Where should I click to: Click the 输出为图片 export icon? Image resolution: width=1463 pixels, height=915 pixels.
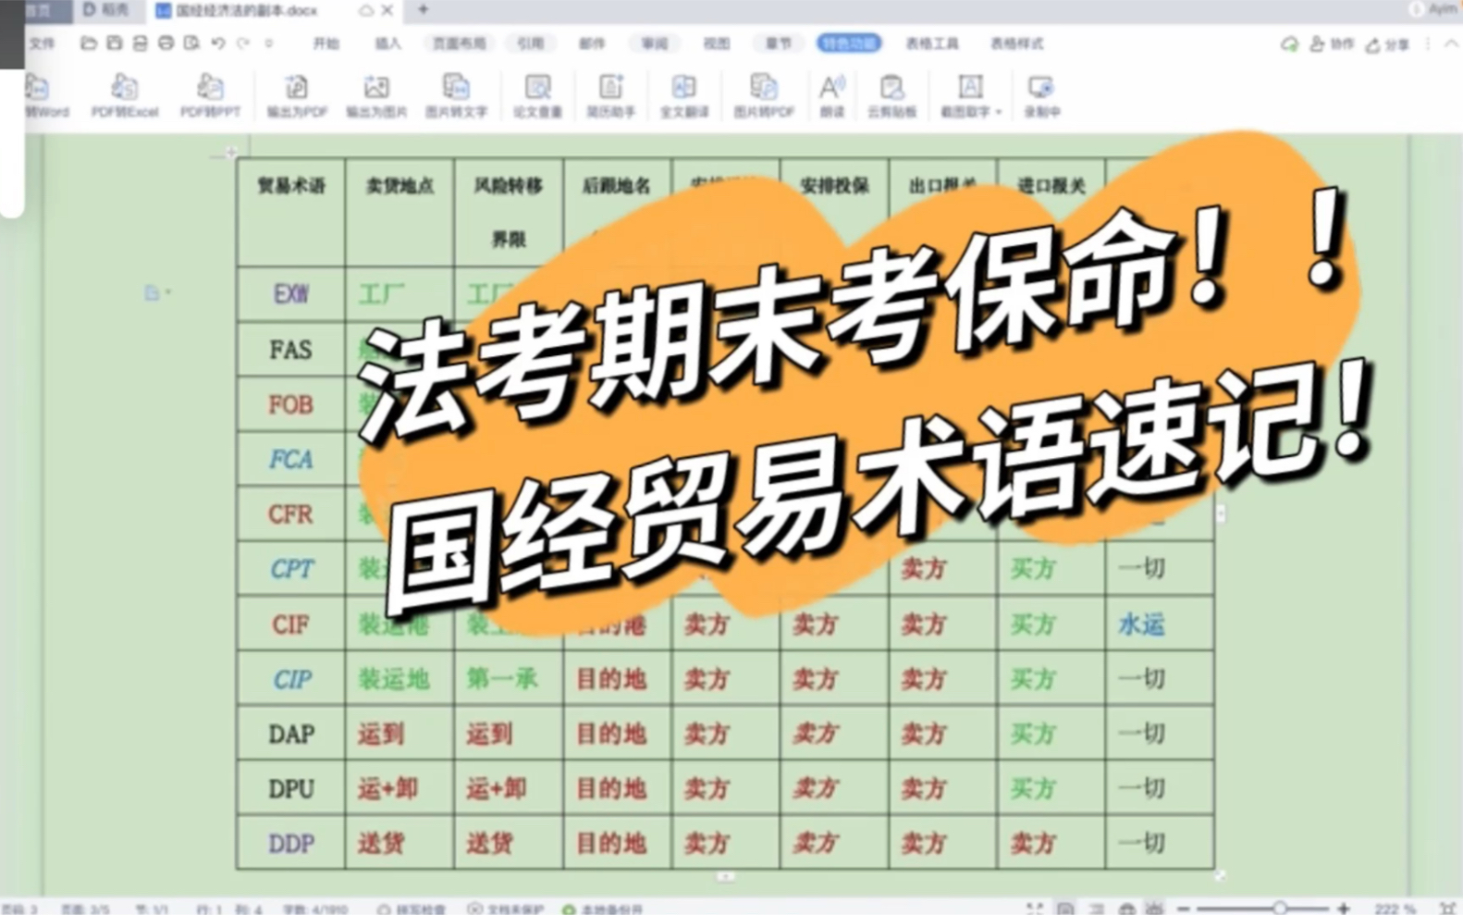pyautogui.click(x=376, y=87)
